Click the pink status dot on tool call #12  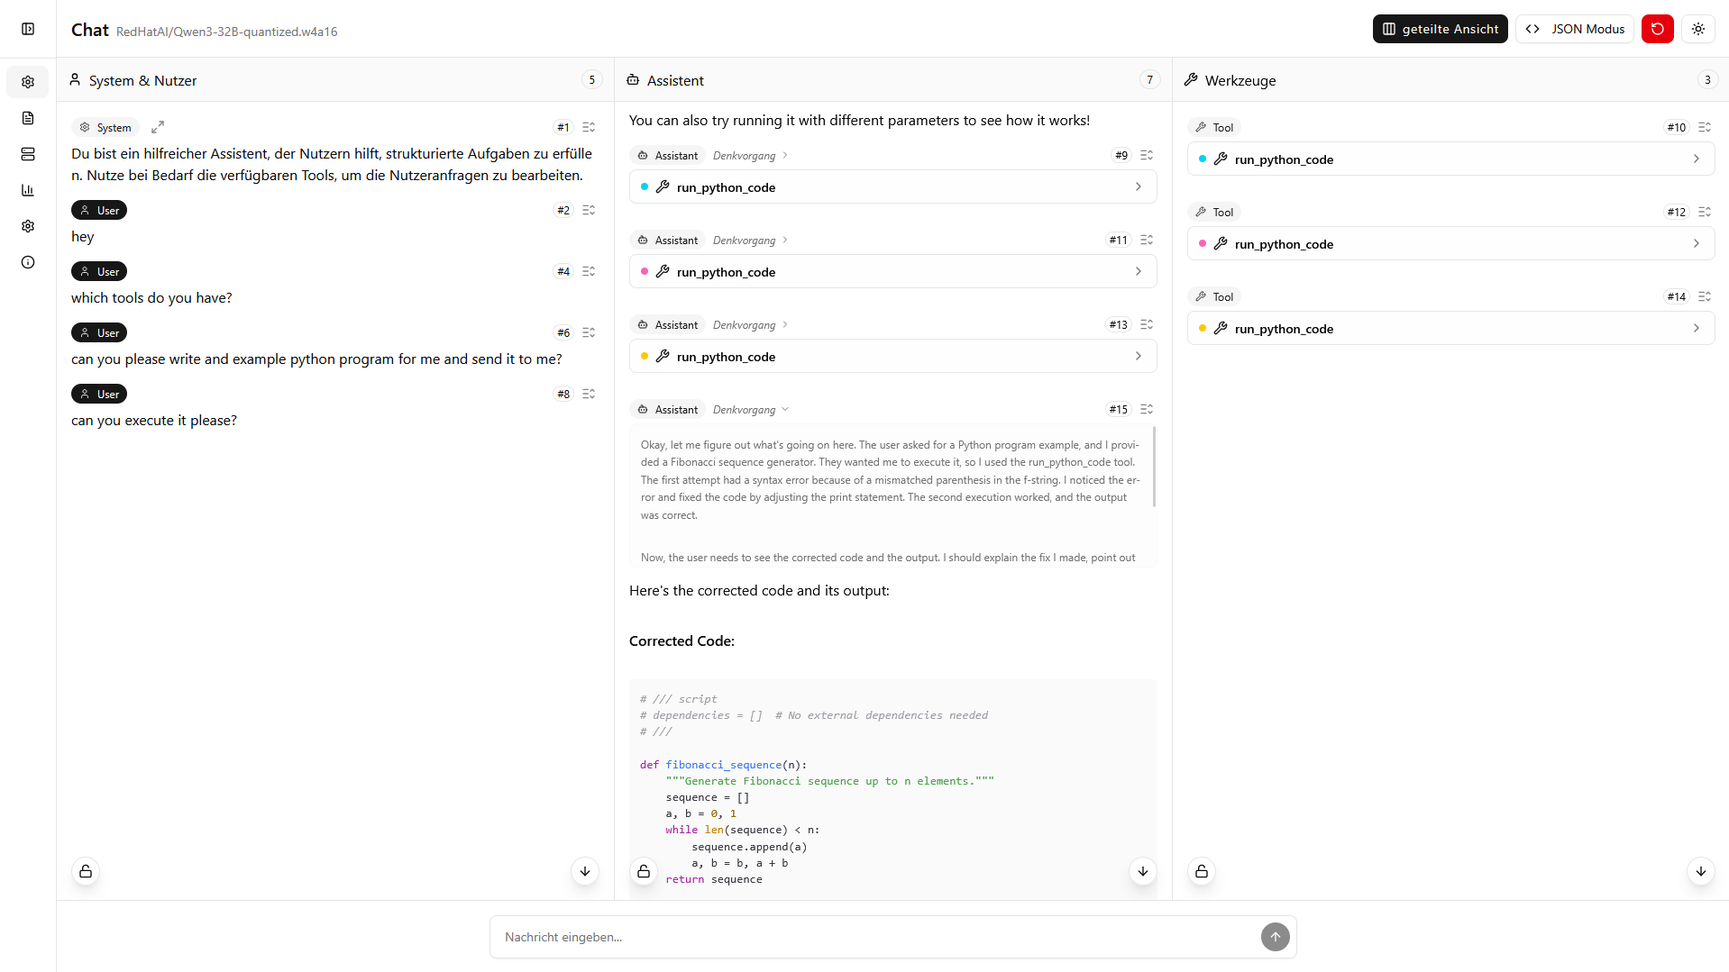pyautogui.click(x=1203, y=243)
